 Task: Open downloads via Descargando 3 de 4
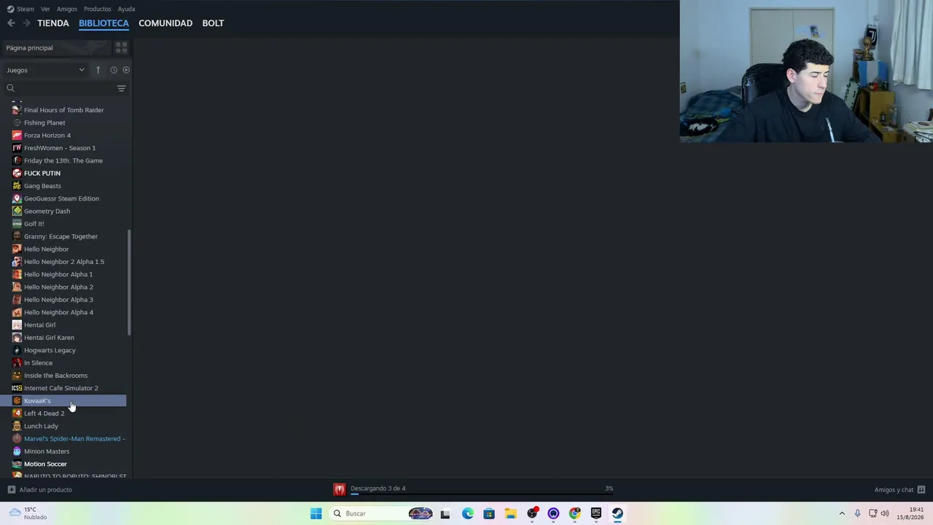378,489
